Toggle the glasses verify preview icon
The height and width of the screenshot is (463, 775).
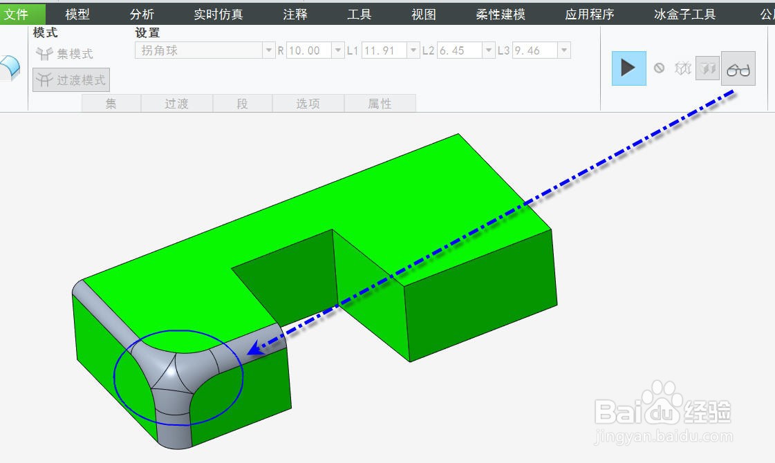[x=738, y=68]
